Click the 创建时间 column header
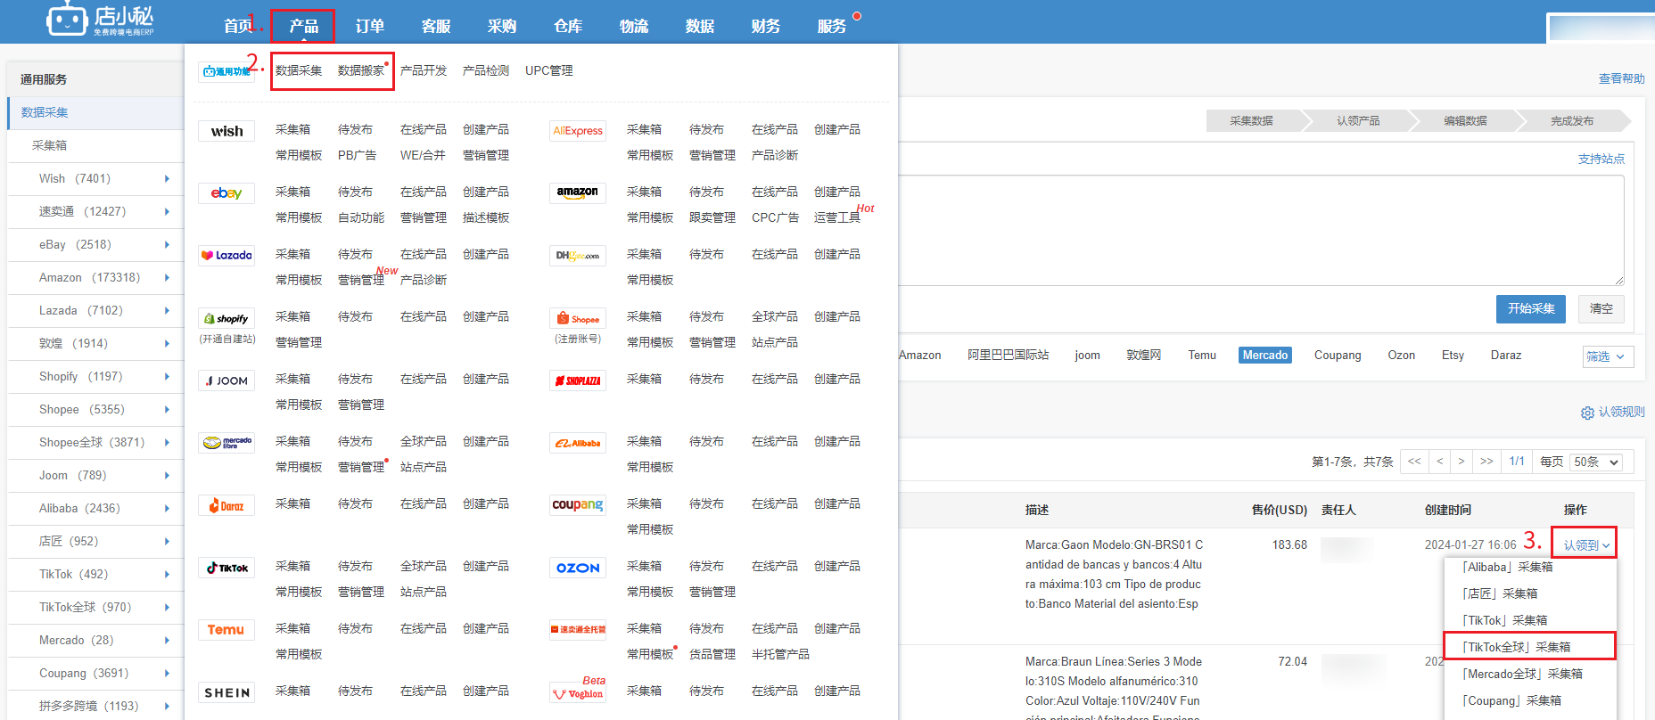 pyautogui.click(x=1448, y=510)
